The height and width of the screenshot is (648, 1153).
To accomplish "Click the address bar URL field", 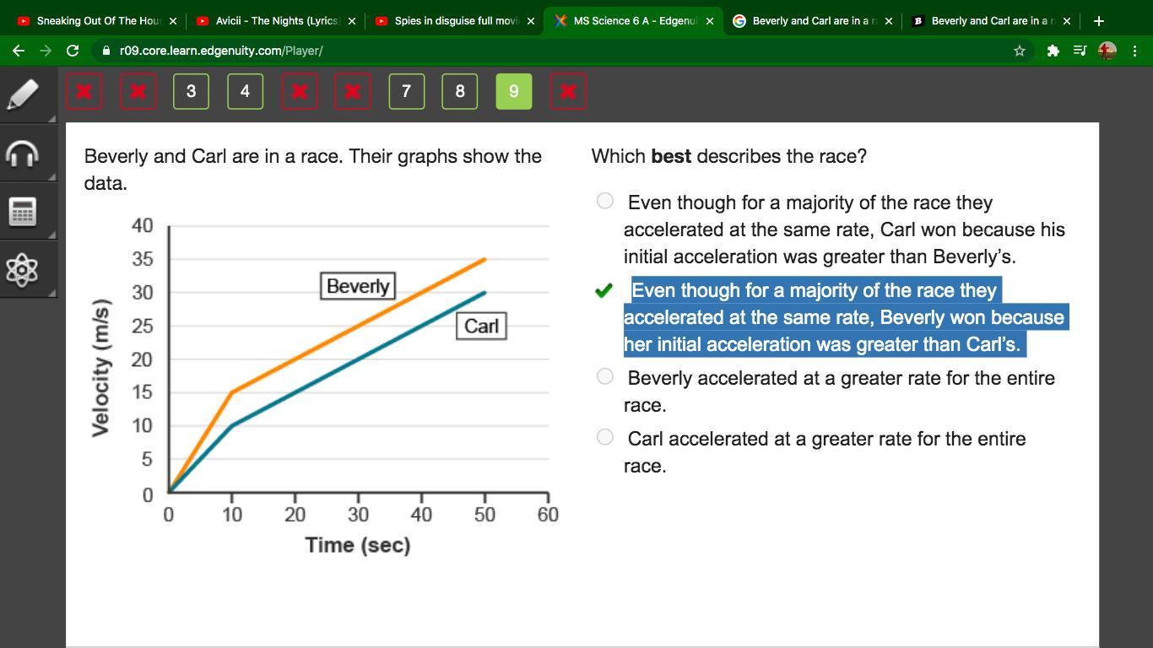I will point(506,51).
